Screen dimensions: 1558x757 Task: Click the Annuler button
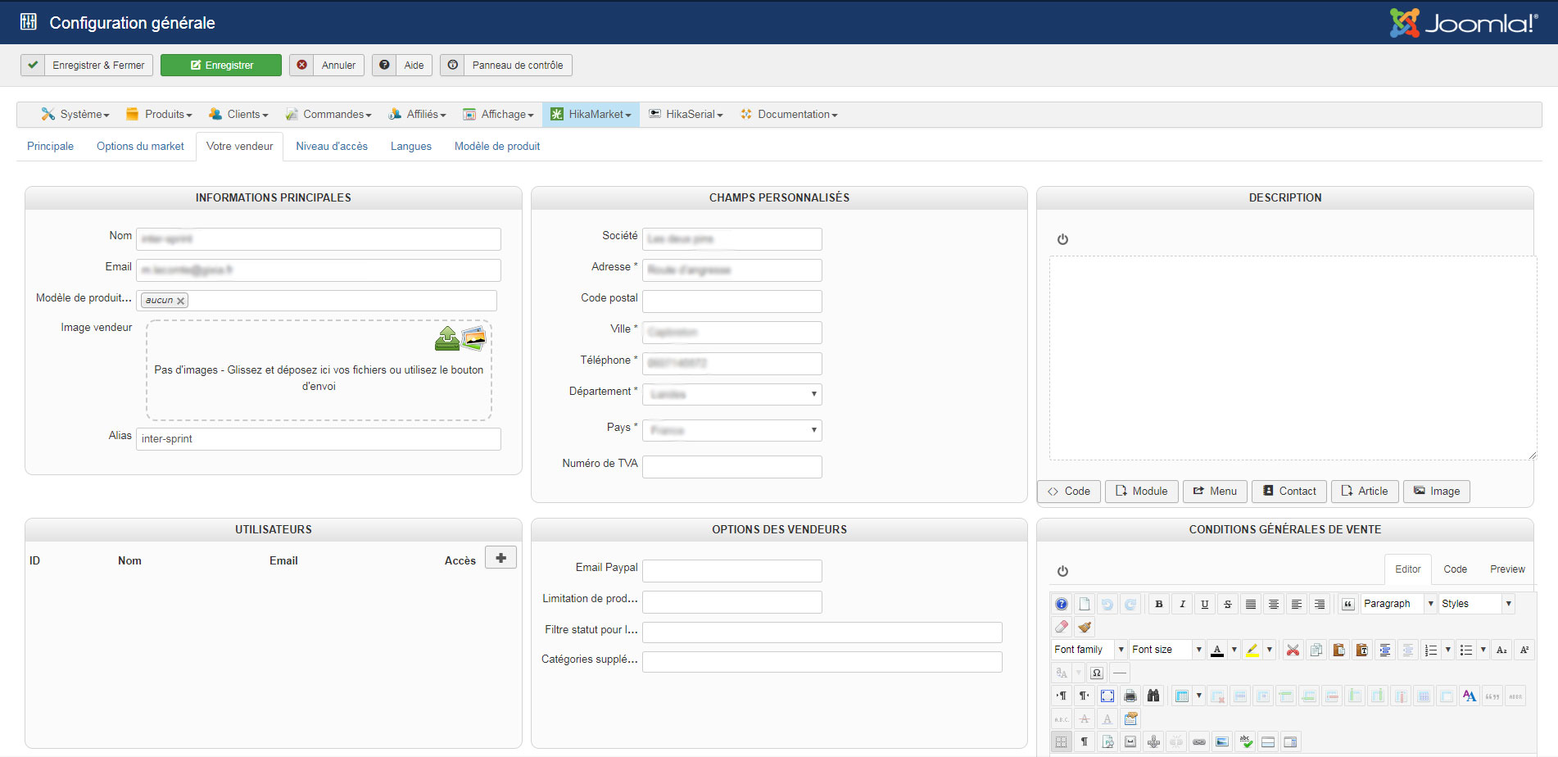[x=327, y=66]
